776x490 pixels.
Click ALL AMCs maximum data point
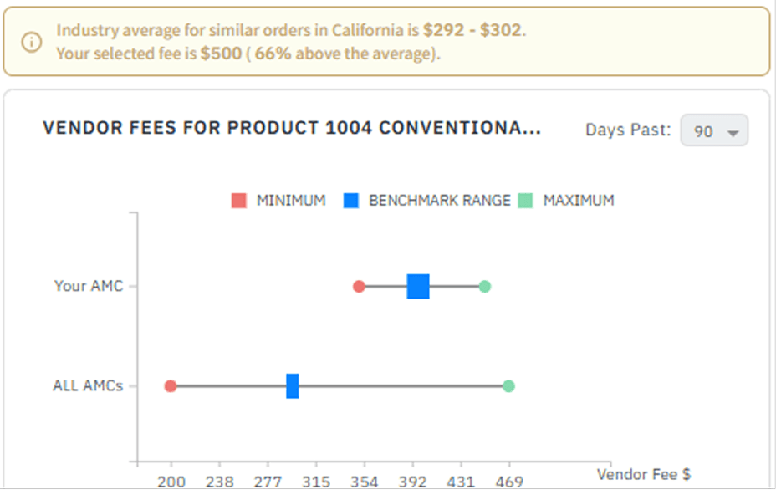508,386
